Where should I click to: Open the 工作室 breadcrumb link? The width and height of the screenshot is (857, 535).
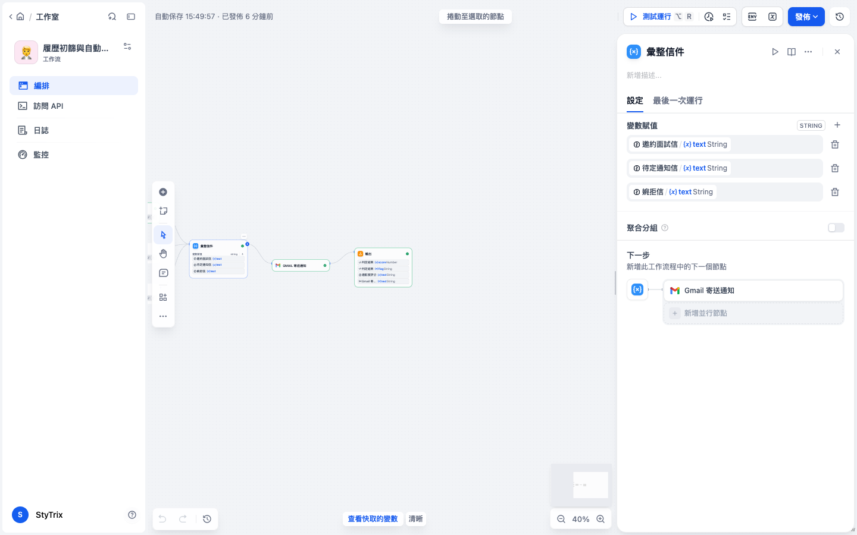point(48,17)
